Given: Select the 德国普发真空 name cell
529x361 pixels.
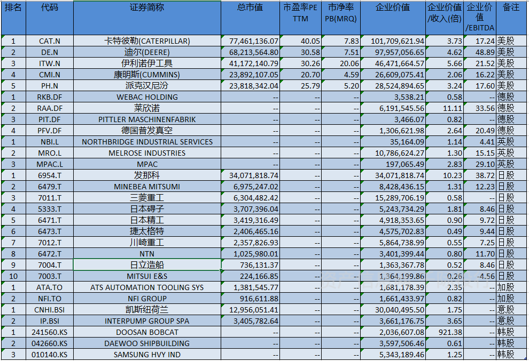Looking at the screenshot, I should pyautogui.click(x=147, y=130).
